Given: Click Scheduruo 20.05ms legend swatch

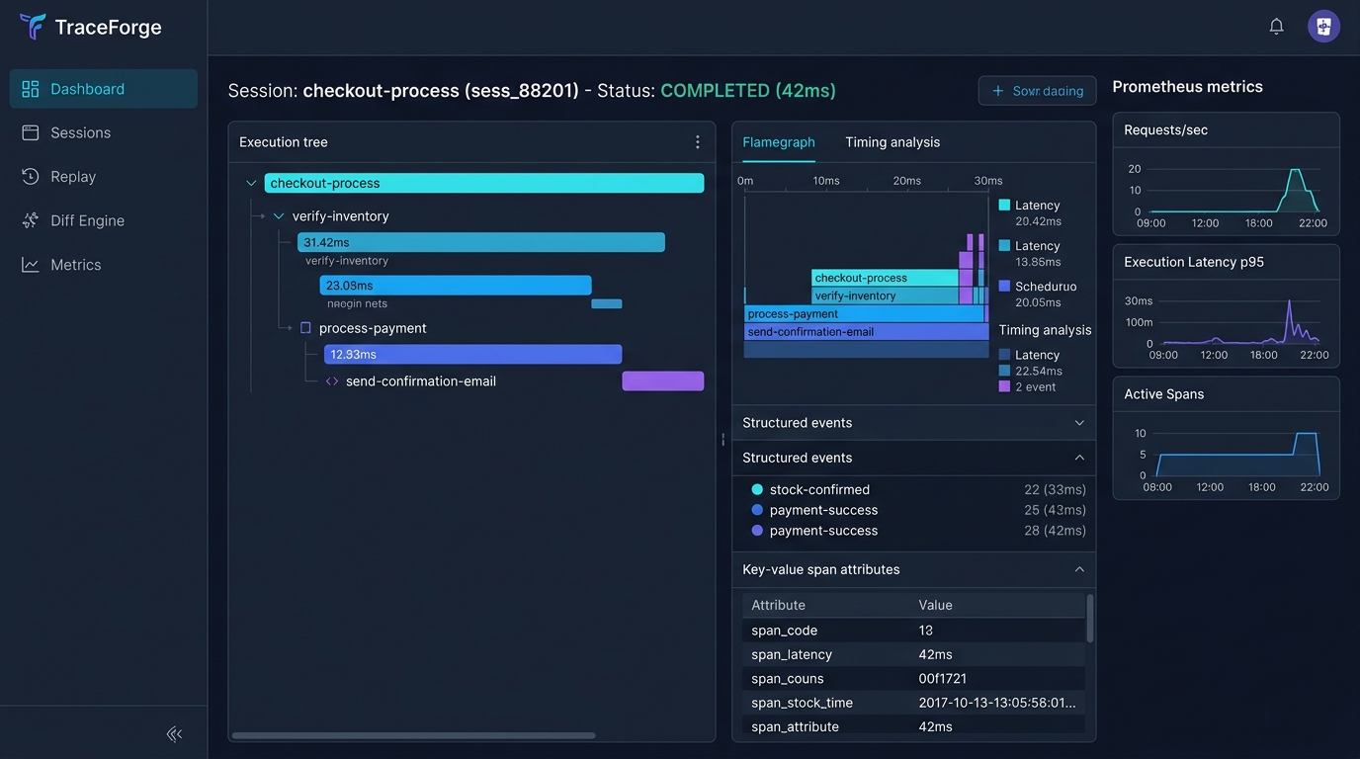Looking at the screenshot, I should [x=1004, y=286].
